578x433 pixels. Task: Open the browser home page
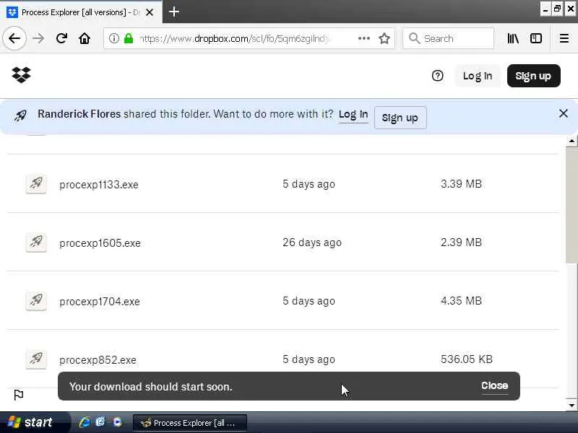(85, 38)
